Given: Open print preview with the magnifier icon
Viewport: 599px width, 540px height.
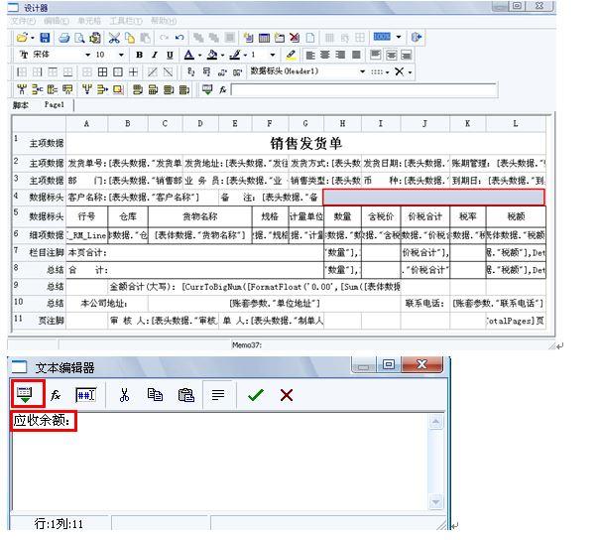Looking at the screenshot, I should tap(79, 38).
